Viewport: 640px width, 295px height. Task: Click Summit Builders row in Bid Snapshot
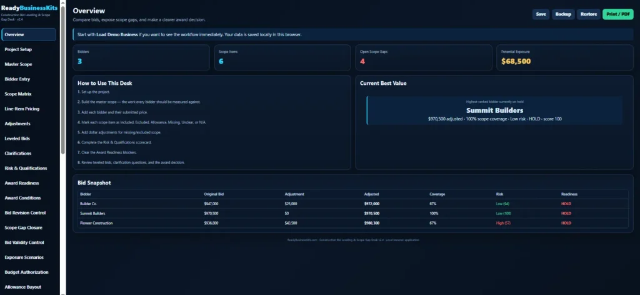tap(353, 213)
